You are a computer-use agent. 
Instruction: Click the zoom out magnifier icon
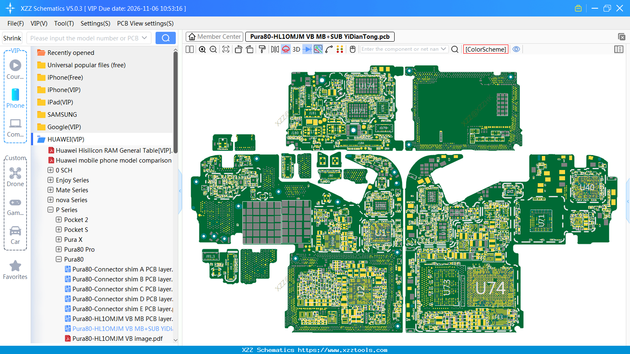213,50
